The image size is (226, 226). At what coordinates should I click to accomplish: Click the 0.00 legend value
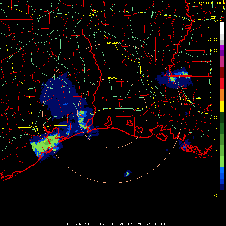tap(214, 184)
